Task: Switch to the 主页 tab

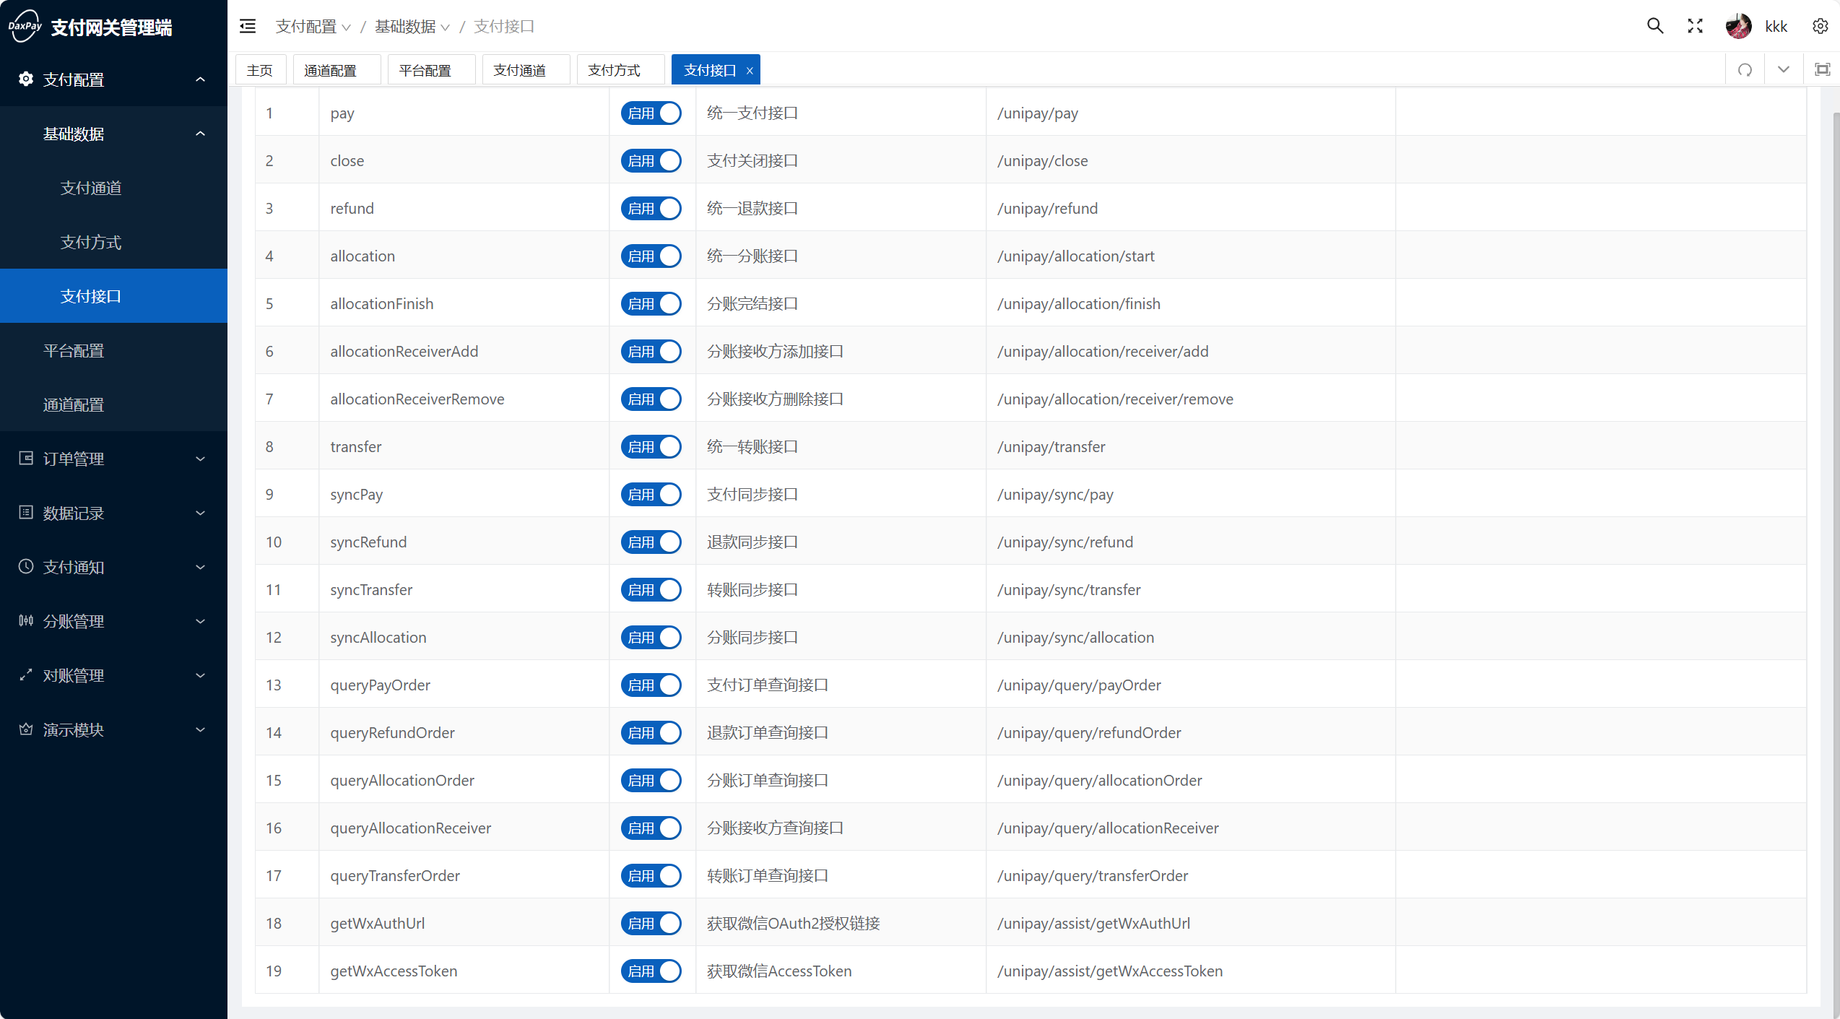Action: [260, 70]
